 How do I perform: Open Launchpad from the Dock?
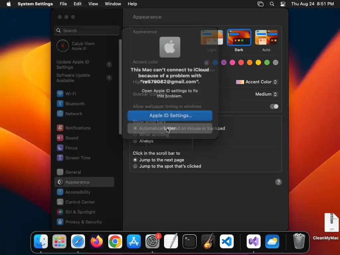[59, 241]
